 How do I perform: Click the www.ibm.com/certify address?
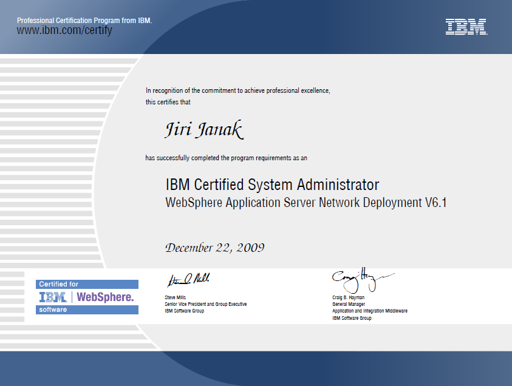(x=64, y=30)
